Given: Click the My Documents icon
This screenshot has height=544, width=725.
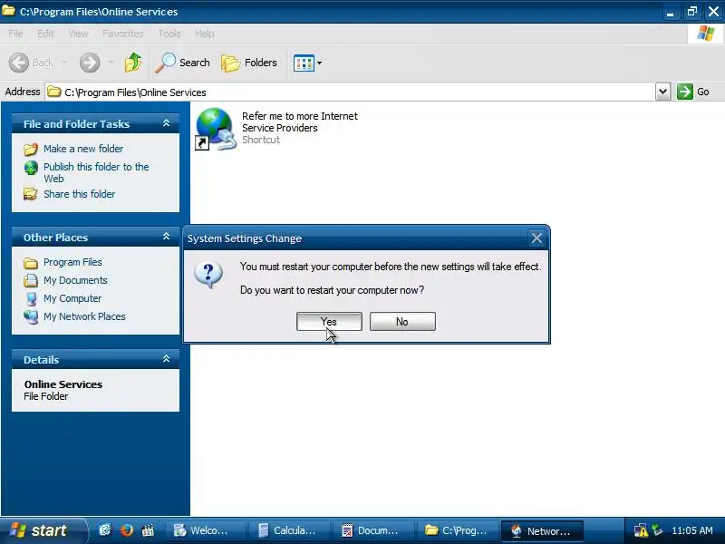Looking at the screenshot, I should pos(31,280).
